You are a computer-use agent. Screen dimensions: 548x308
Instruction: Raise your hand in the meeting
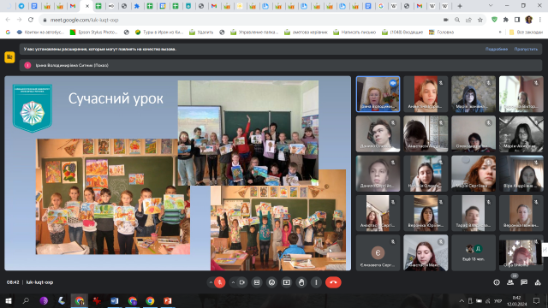(301, 282)
